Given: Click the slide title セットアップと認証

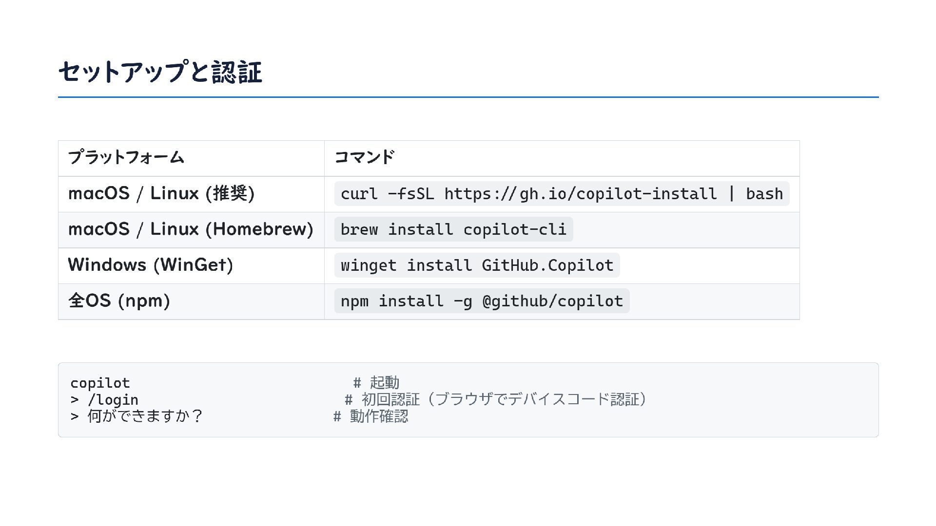Looking at the screenshot, I should [x=160, y=72].
